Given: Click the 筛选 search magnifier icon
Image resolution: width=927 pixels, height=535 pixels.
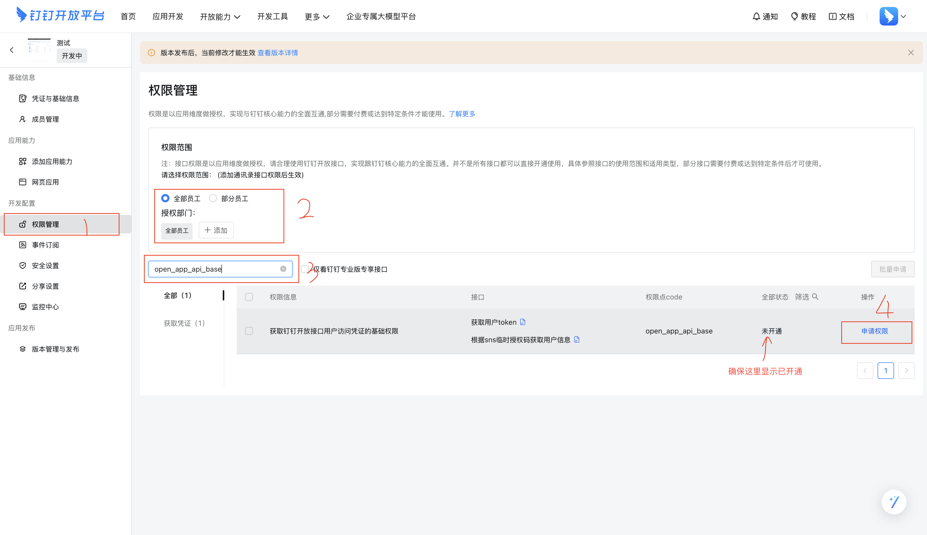Looking at the screenshot, I should [815, 297].
